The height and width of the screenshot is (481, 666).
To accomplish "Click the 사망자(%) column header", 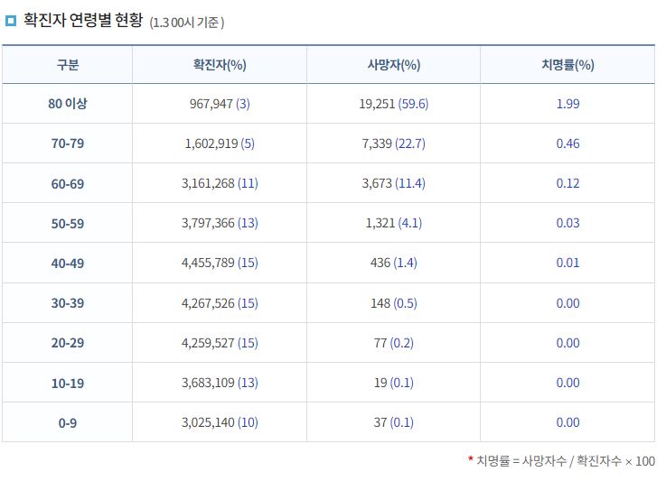I will coord(394,64).
